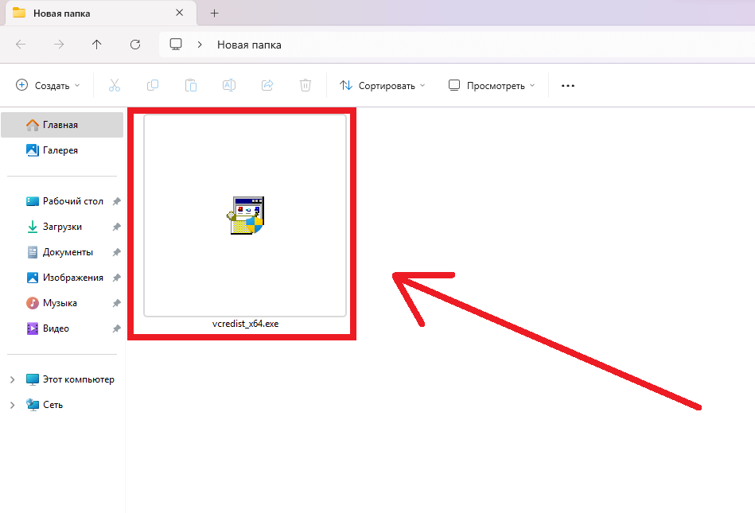Image resolution: width=755 pixels, height=513 pixels.
Task: Open the three-dot more options menu
Action: tap(568, 86)
